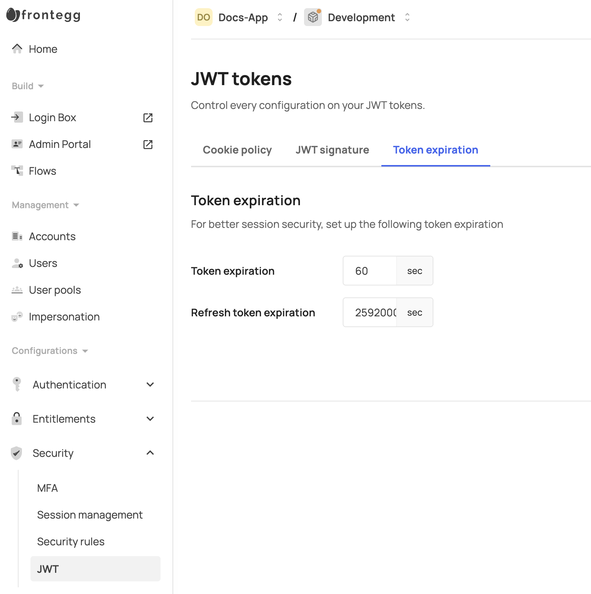
Task: Click the Security menu label
Action: pyautogui.click(x=53, y=453)
